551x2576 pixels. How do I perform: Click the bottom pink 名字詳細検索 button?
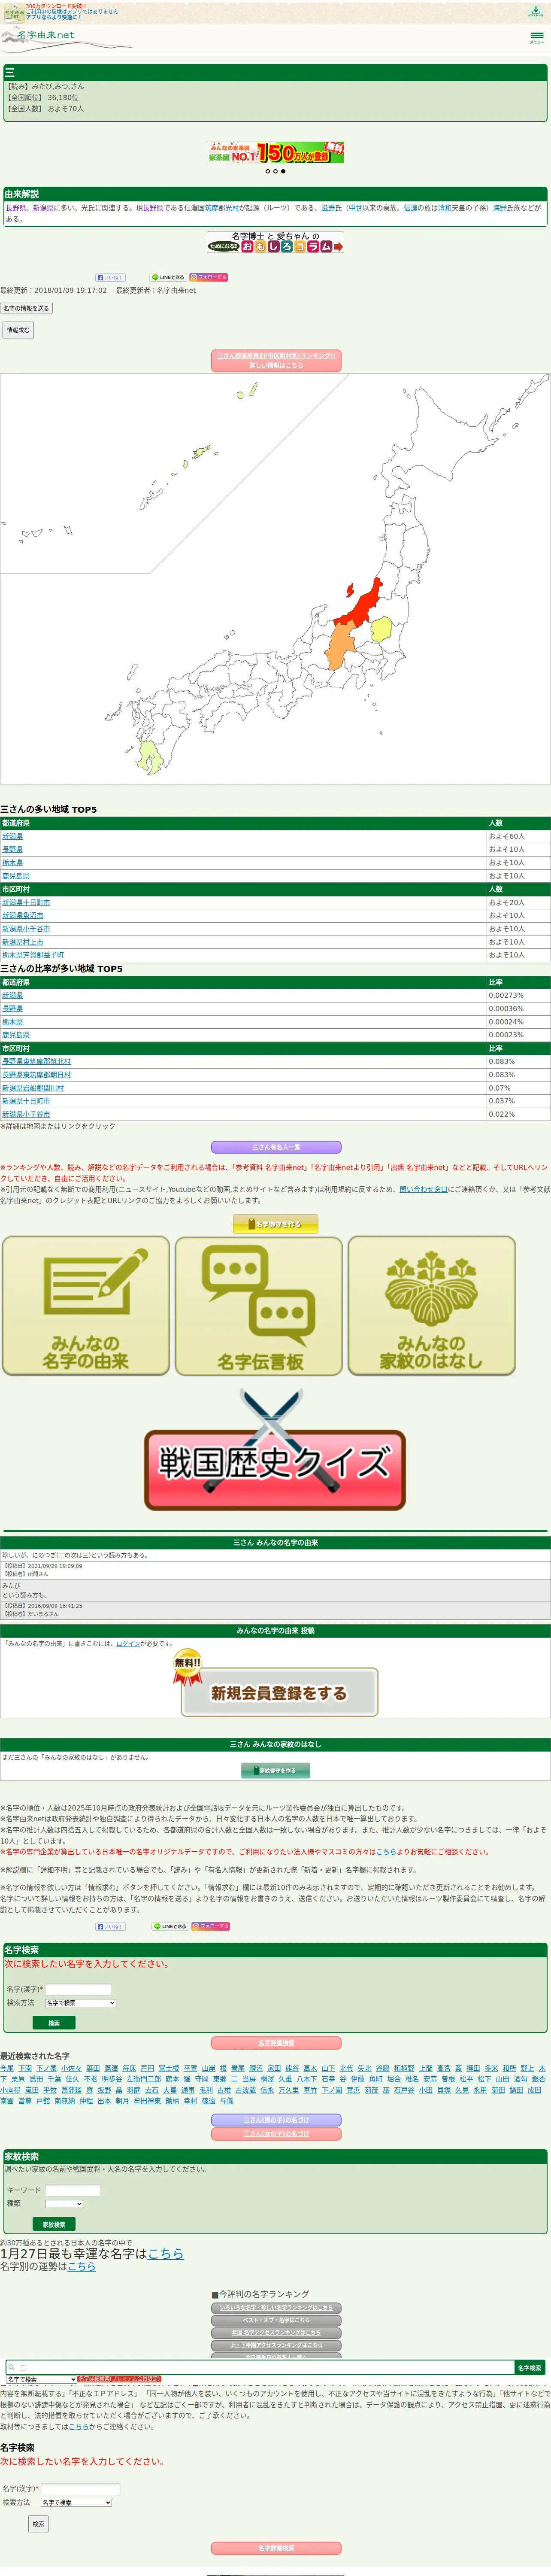coord(276,2548)
